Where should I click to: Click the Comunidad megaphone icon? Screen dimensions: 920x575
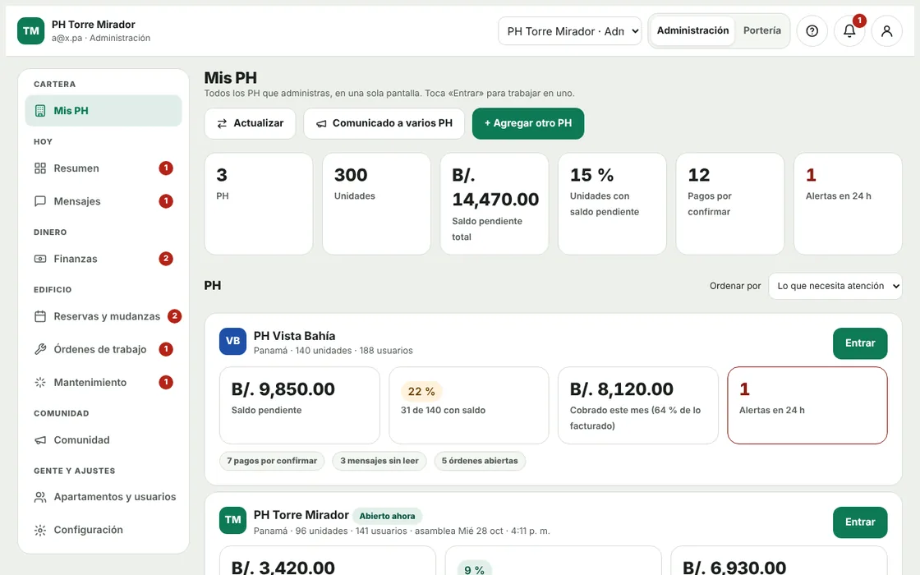coord(40,440)
